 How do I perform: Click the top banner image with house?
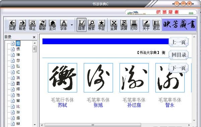[161, 12]
